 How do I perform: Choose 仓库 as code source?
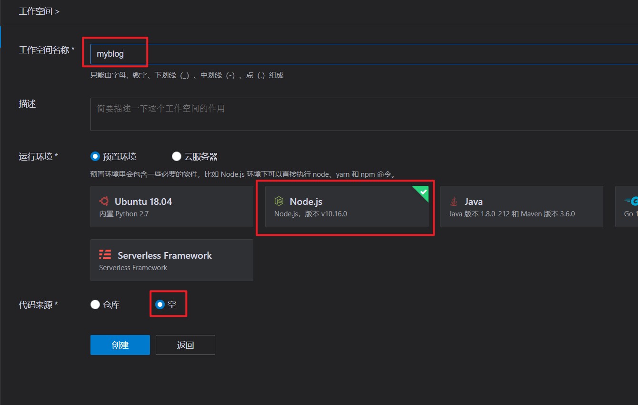pos(95,304)
